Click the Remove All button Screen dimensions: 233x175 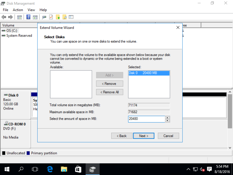click(109, 92)
